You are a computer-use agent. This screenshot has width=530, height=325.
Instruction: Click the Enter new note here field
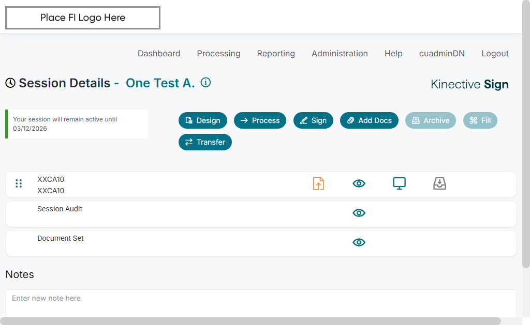pyautogui.click(x=261, y=299)
